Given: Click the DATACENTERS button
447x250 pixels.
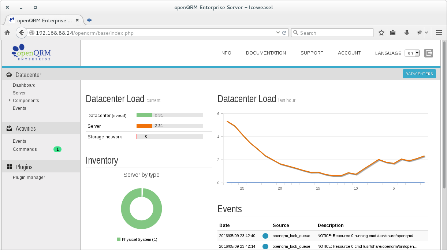Looking at the screenshot, I should click(x=419, y=74).
